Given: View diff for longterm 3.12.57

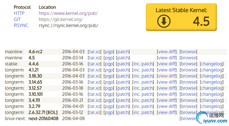Looking at the screenshot, I should pyautogui.click(x=167, y=88).
